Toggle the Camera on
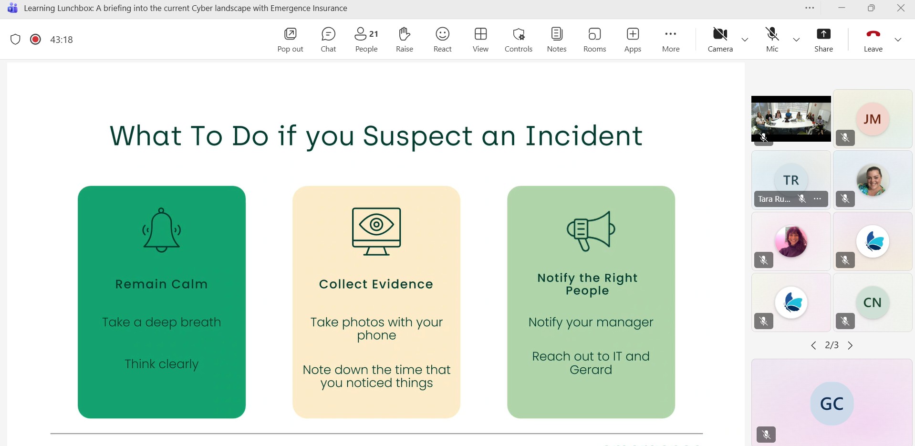This screenshot has width=915, height=446. (720, 40)
